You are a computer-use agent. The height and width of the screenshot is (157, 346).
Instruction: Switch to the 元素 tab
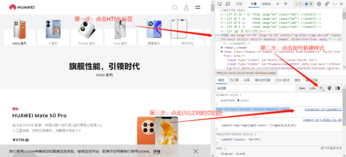coord(254,4)
